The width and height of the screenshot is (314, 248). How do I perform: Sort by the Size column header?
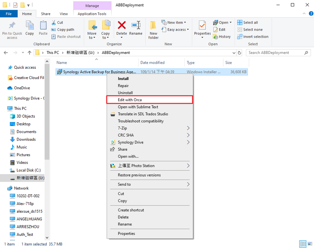[x=236, y=63]
